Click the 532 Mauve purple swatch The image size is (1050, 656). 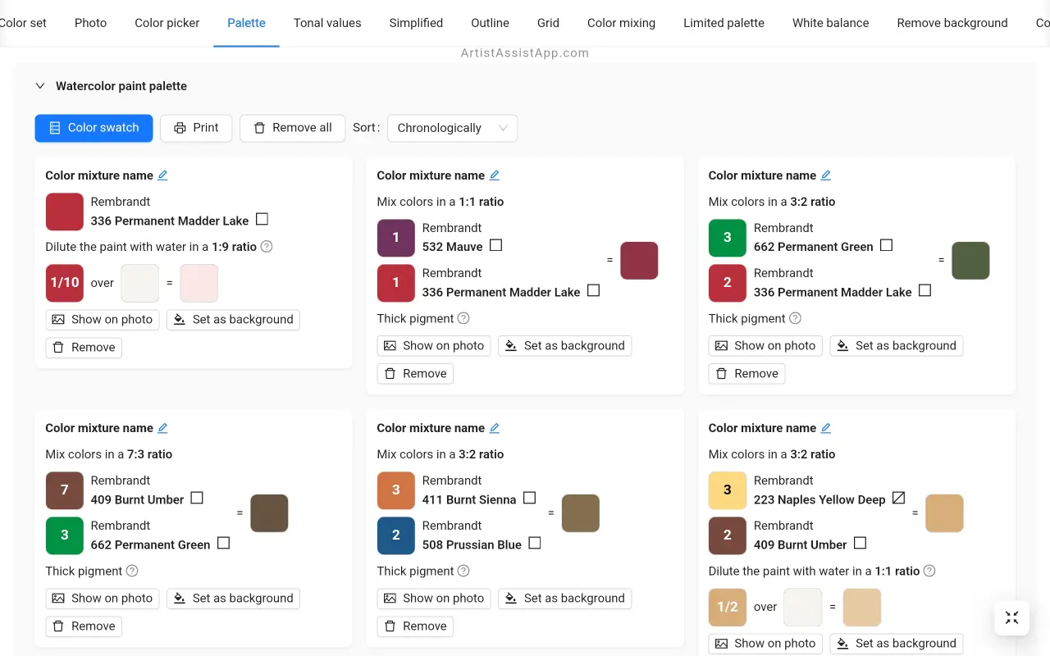[x=396, y=238]
